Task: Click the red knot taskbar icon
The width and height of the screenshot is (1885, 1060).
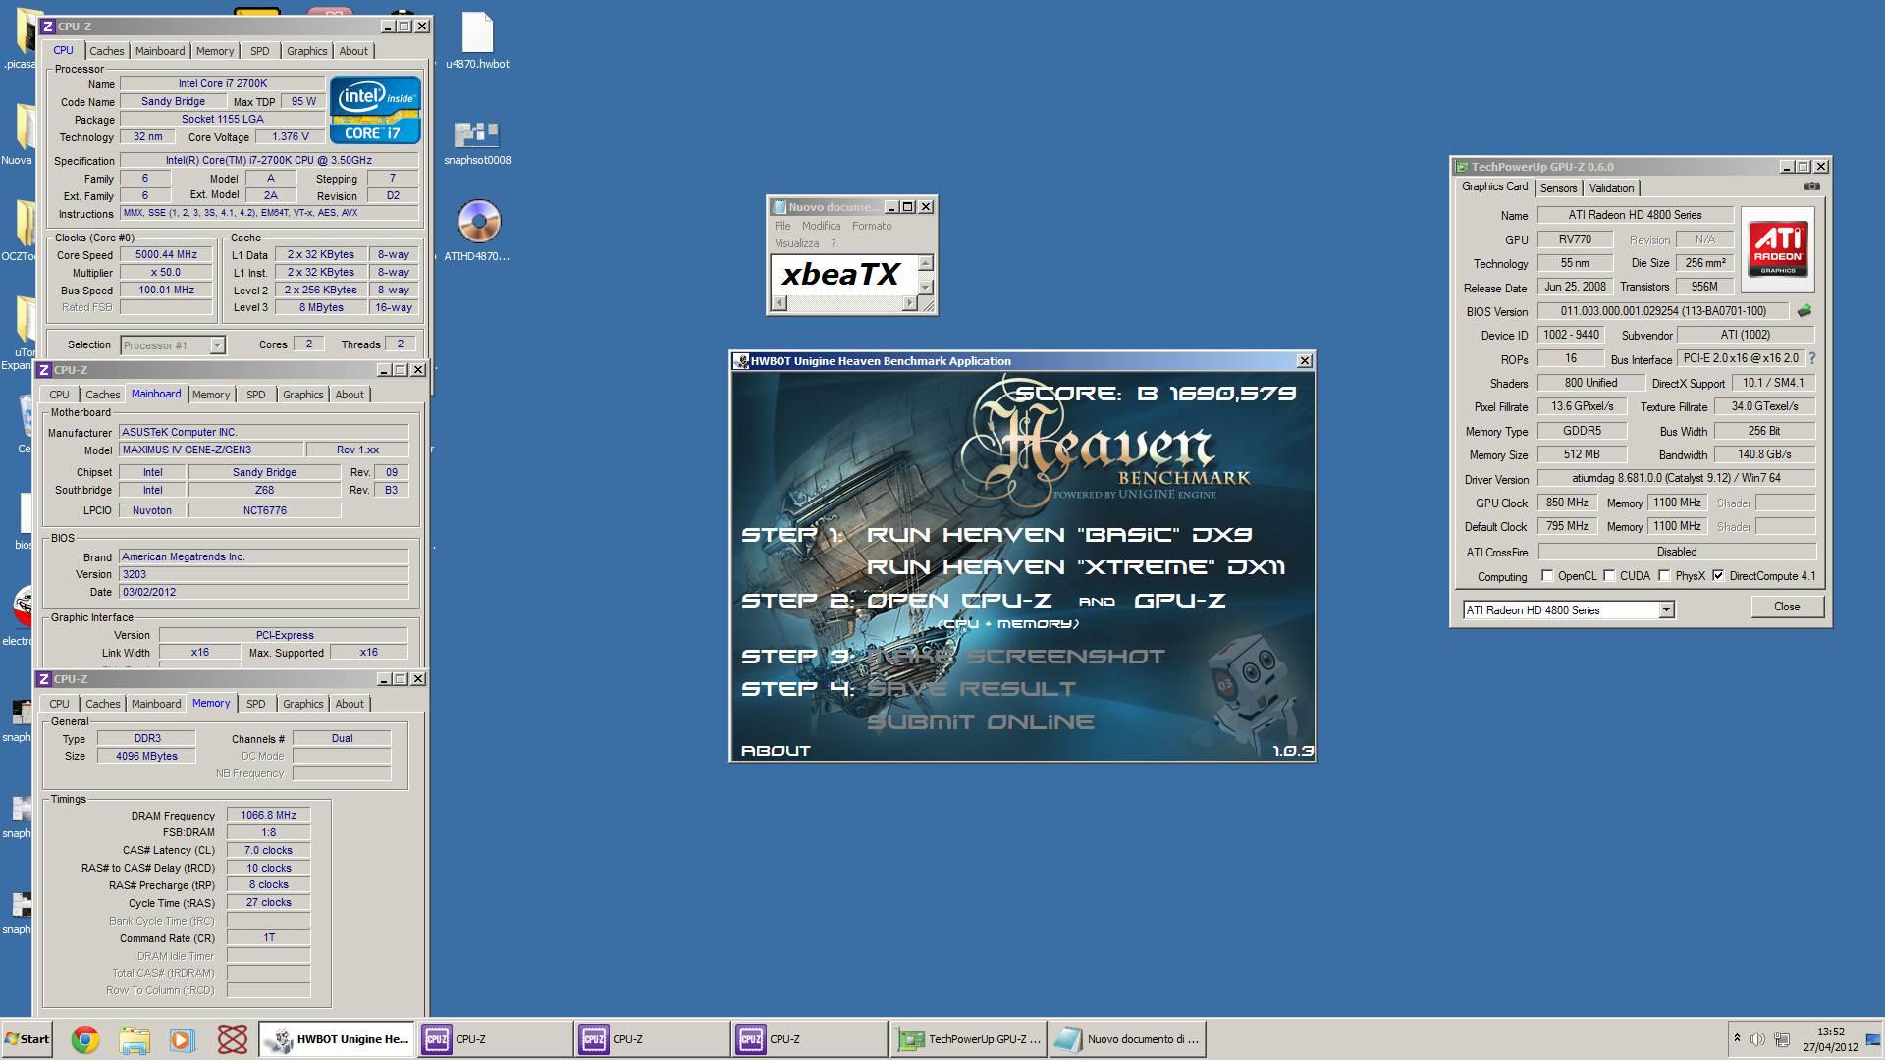Action: [x=233, y=1039]
